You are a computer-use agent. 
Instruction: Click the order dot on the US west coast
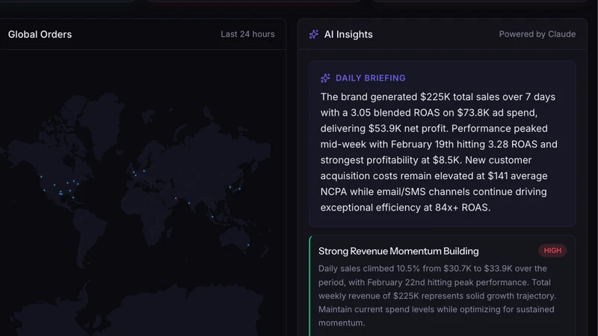[44, 190]
